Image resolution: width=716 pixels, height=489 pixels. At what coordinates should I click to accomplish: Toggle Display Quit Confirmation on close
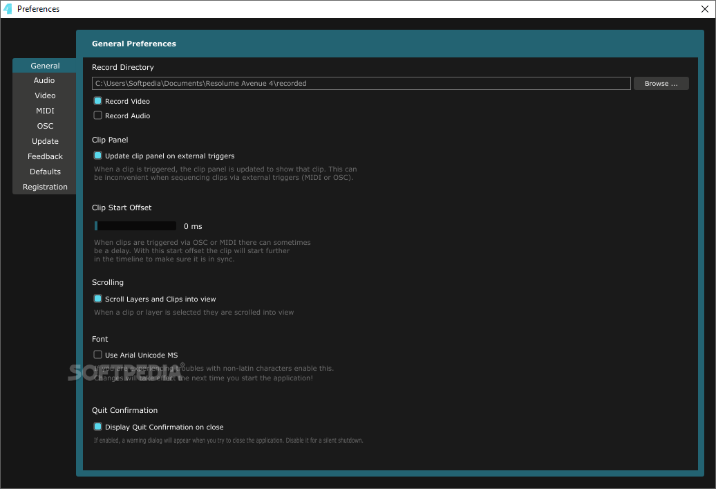(x=97, y=426)
